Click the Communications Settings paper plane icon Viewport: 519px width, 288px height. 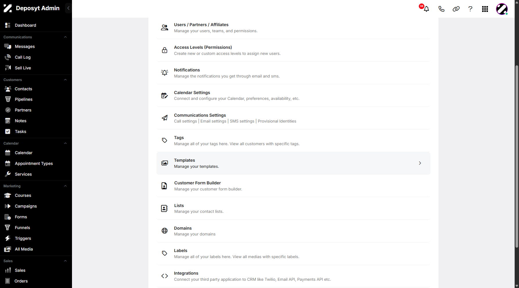coord(165,118)
